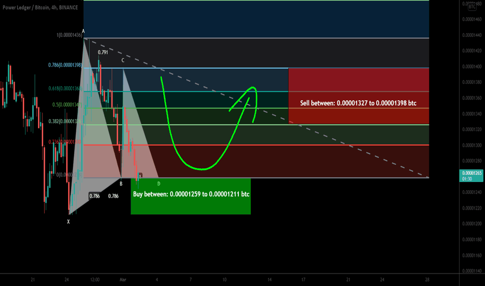Select the 0.5(0.00001347) Fibonacci level label
Screen dimensions: 485x286
click(67, 105)
